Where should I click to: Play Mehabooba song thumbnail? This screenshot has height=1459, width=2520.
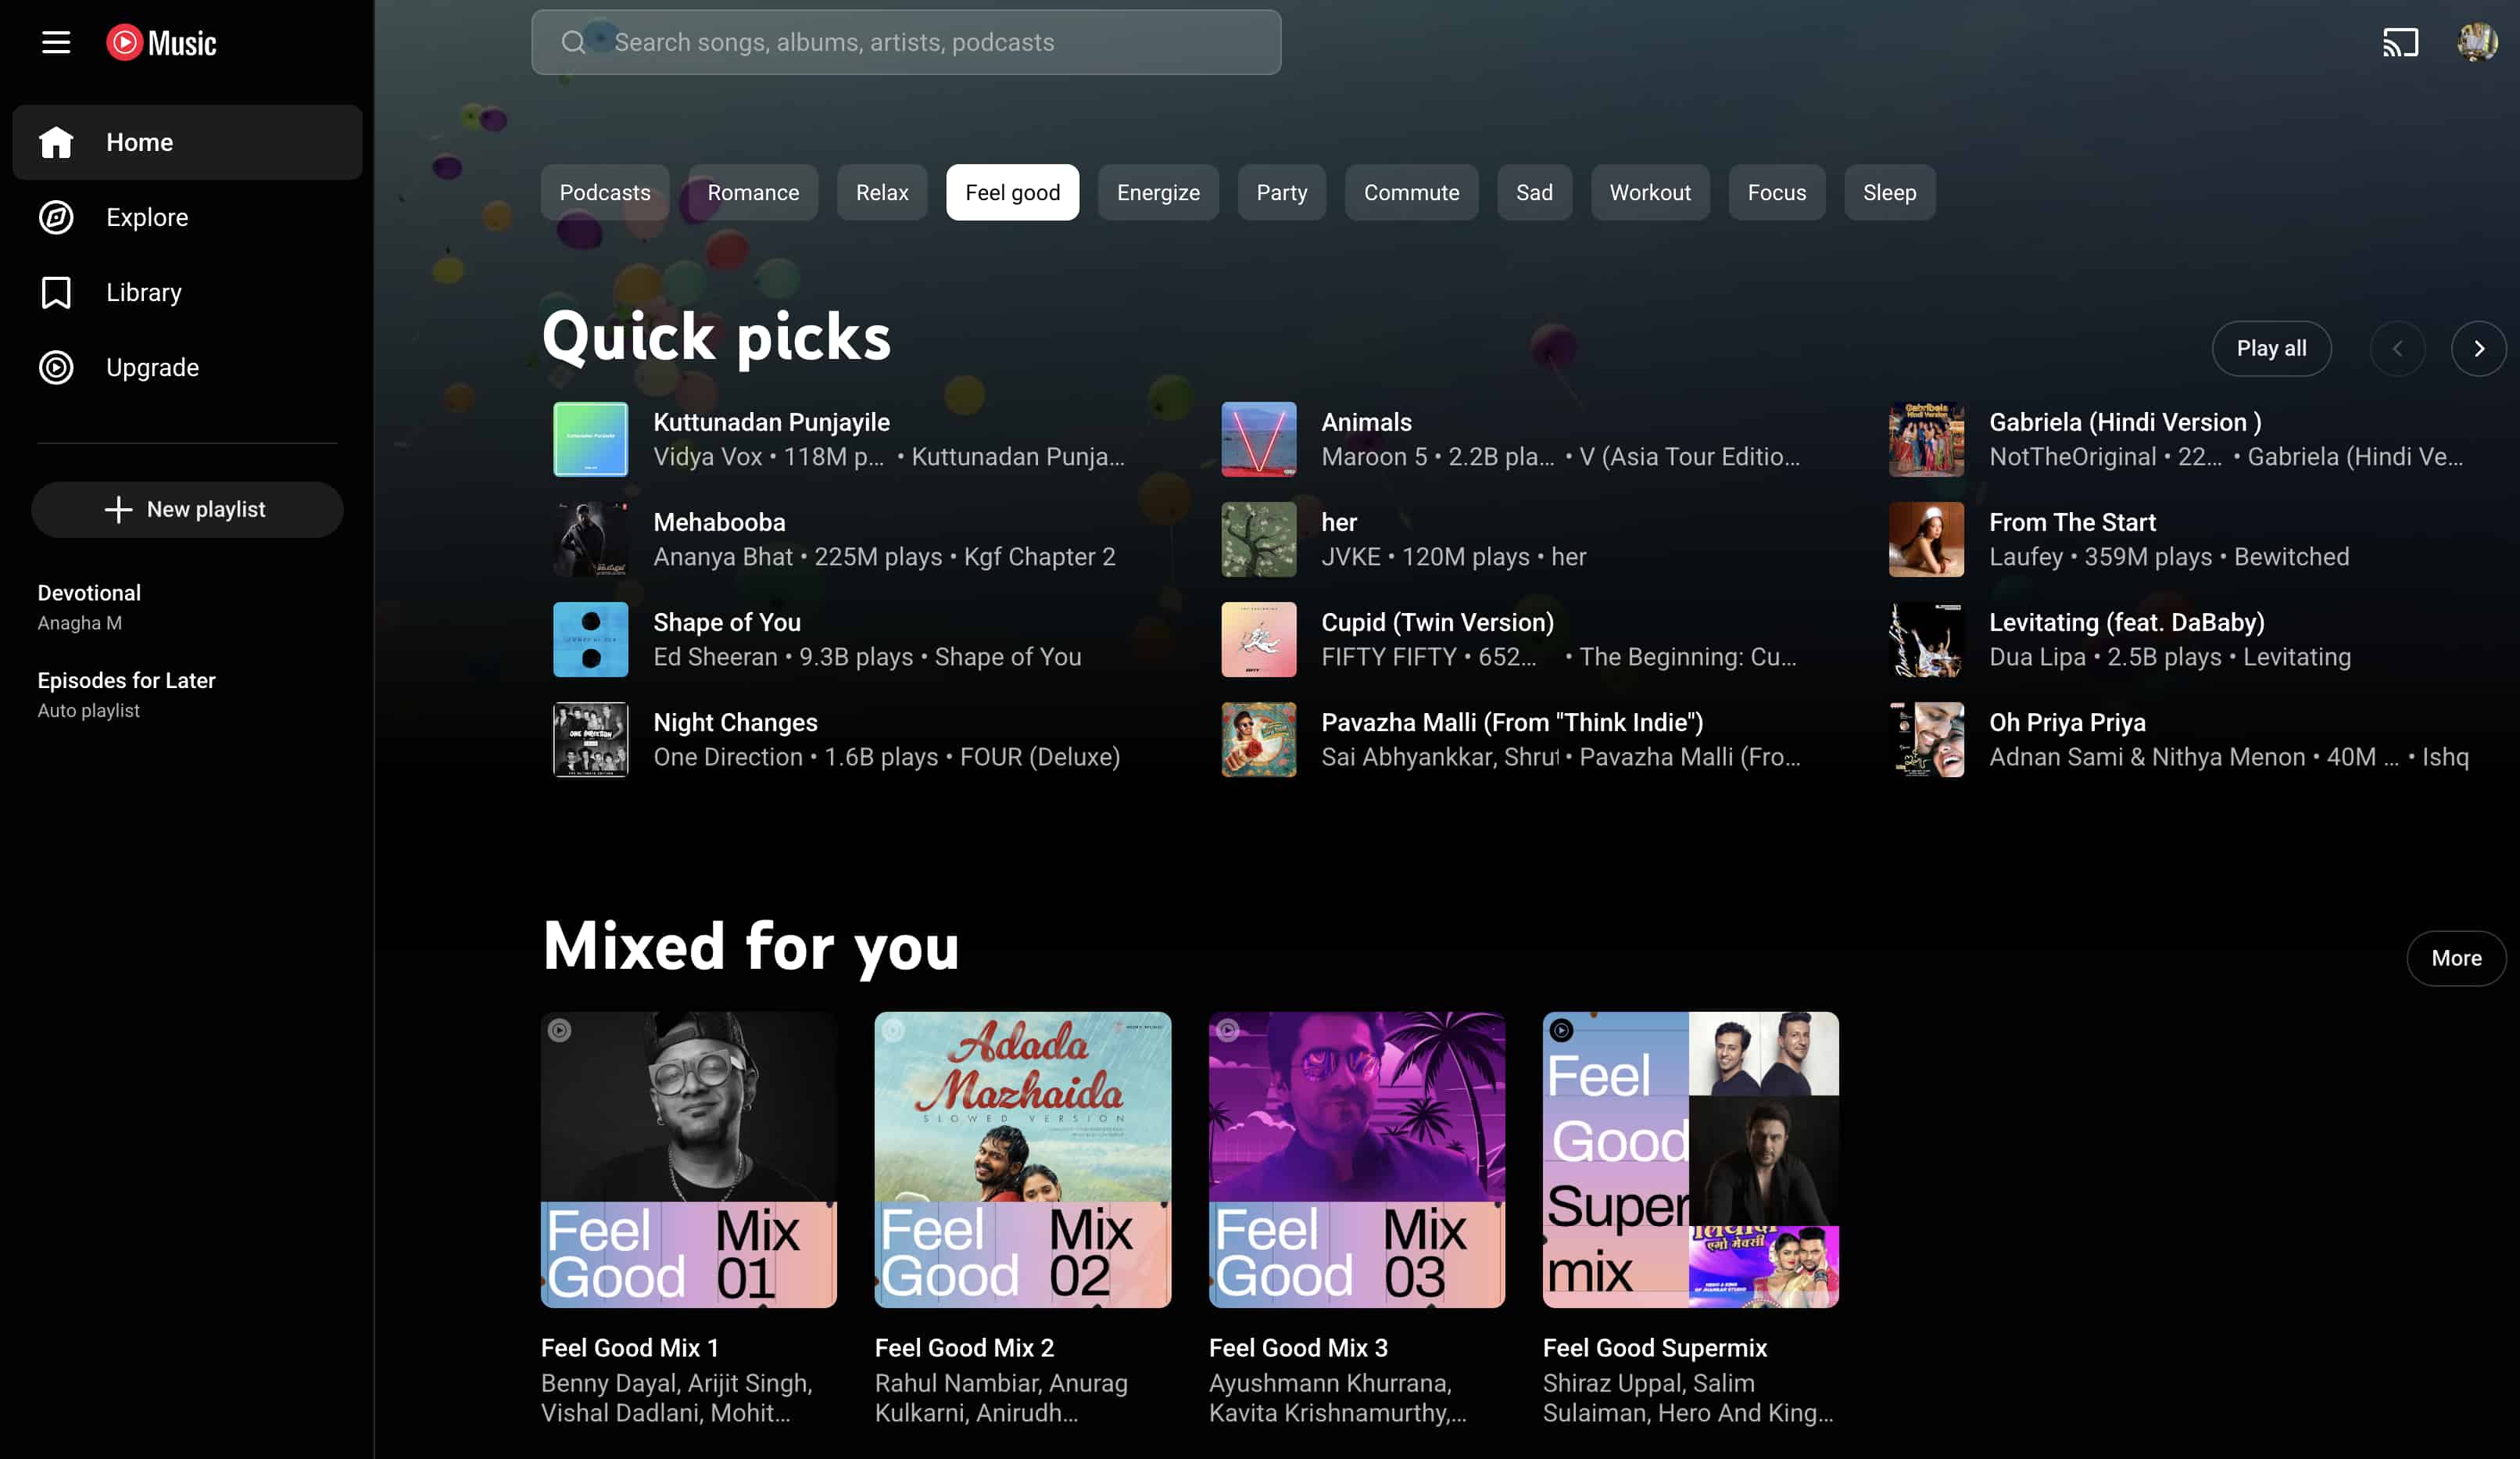(x=591, y=539)
